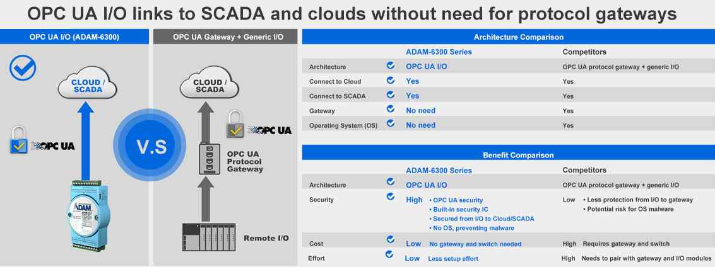Image resolution: width=715 pixels, height=267 pixels.
Task: Click the Built-in security IC bullet
Action: [459, 209]
